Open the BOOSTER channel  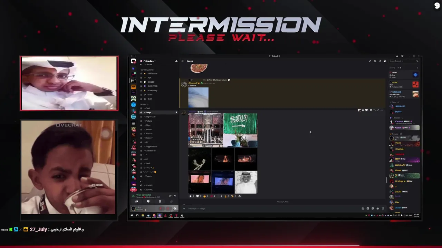pyautogui.click(x=153, y=86)
